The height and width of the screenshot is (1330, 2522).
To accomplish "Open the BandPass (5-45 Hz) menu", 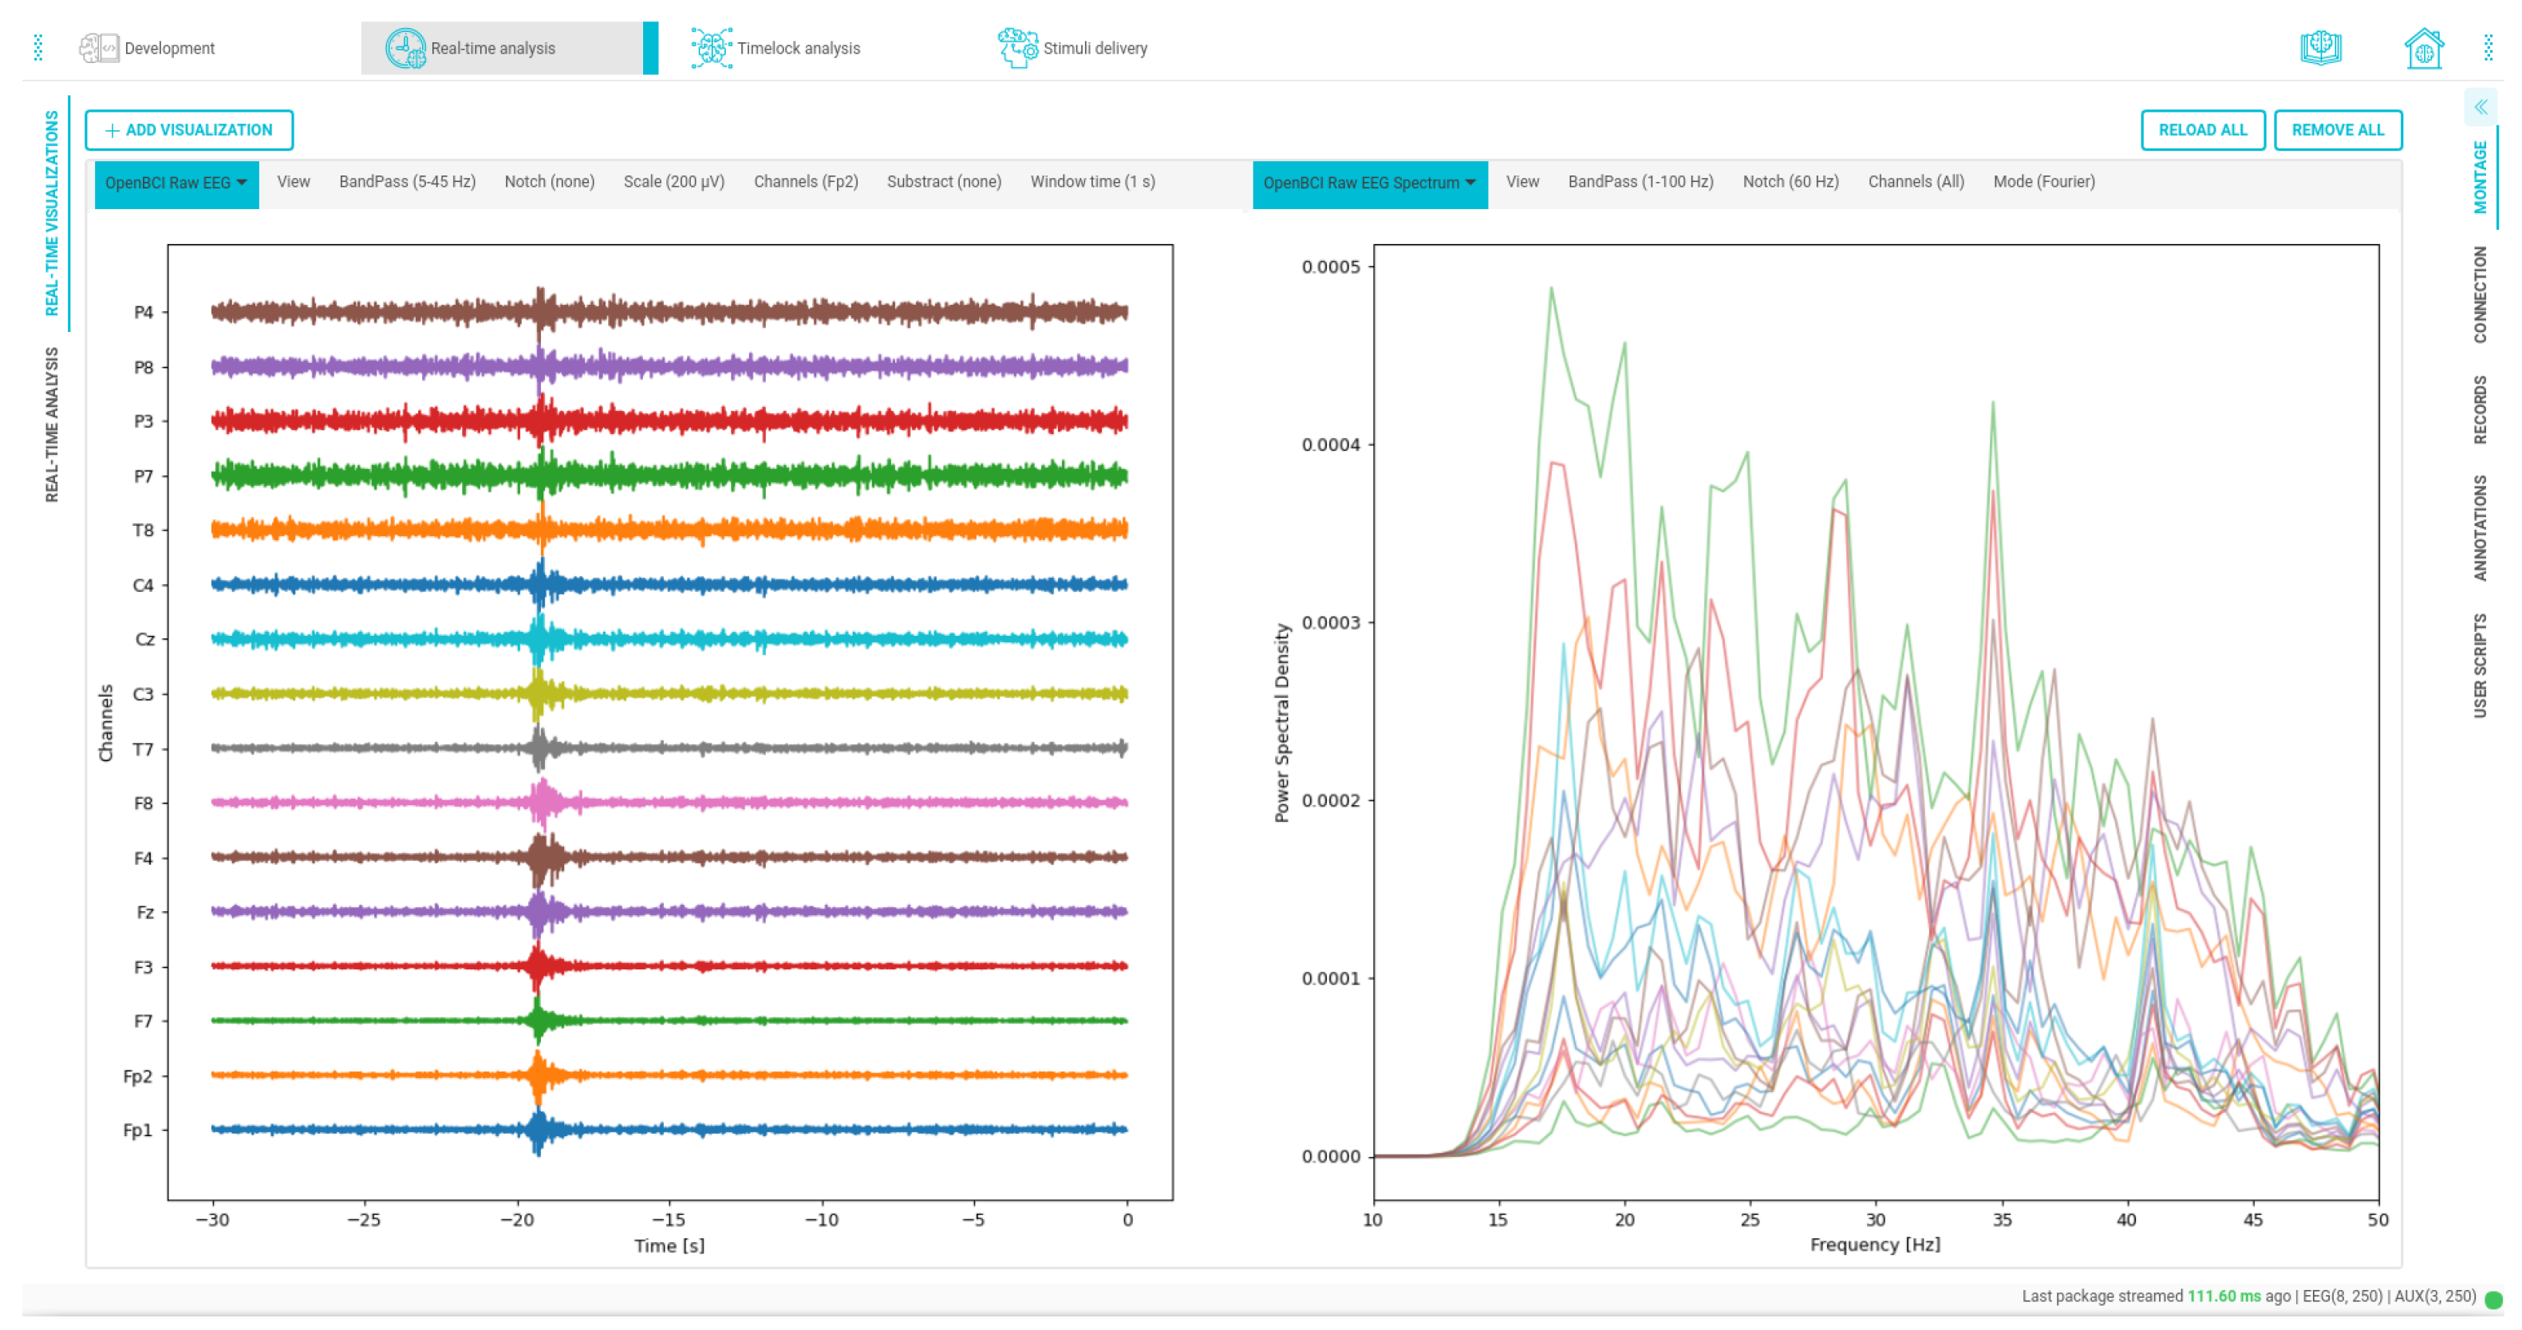I will (x=407, y=182).
